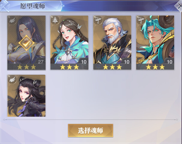Click level 10 badge on braided girl card
182x144 pixels.
pos(84,61)
